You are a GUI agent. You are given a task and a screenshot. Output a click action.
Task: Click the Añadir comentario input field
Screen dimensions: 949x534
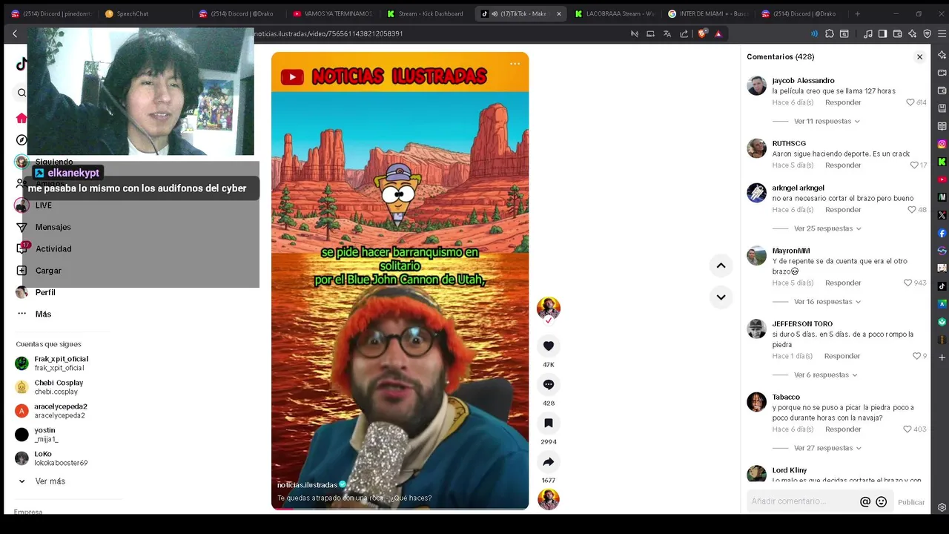coord(803,501)
